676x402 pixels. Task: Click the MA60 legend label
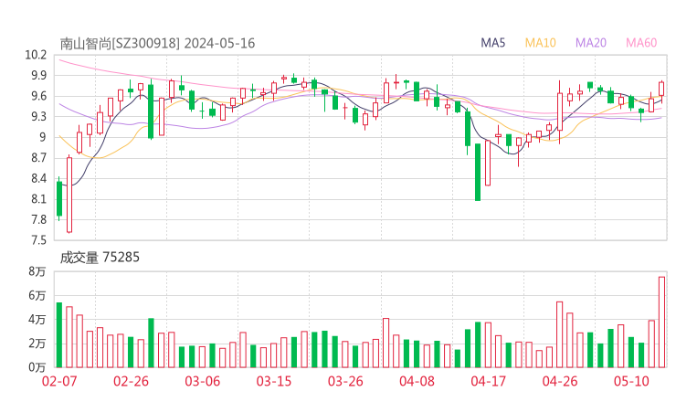point(641,43)
